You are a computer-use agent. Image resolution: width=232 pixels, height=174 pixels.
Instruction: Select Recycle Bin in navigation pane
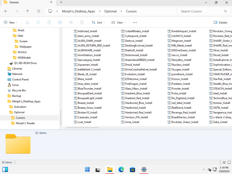19,90
